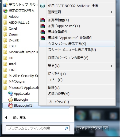Click the 既定のプログラム icon
The width and height of the screenshot is (120, 137).
(5, 11)
